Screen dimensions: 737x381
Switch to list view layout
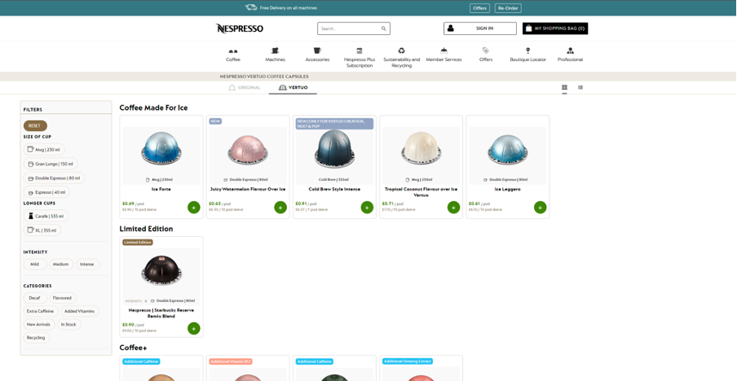(x=580, y=87)
